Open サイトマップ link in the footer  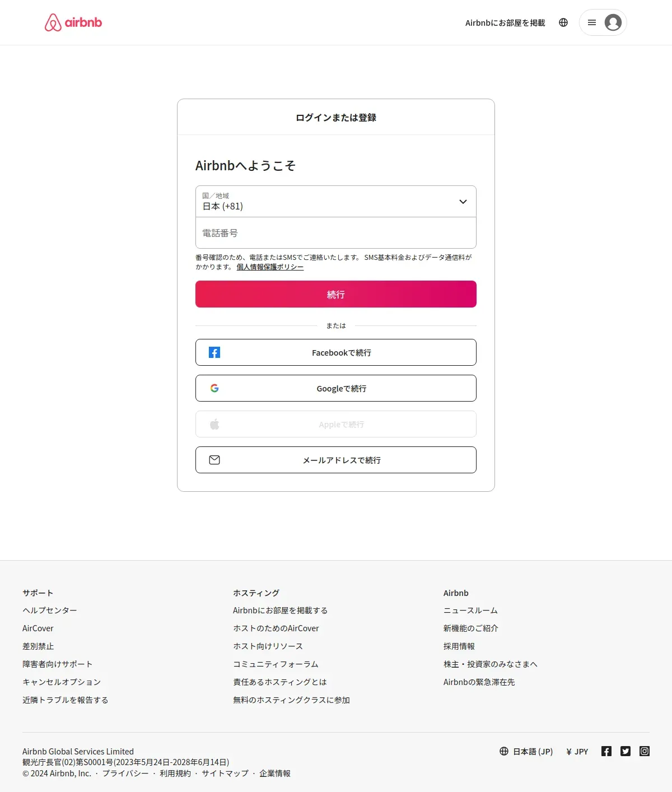[x=225, y=774]
